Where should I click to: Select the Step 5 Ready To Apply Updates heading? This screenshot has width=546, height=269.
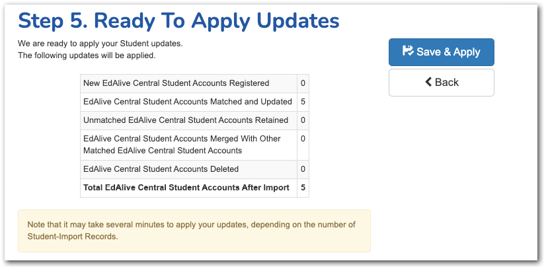[178, 20]
